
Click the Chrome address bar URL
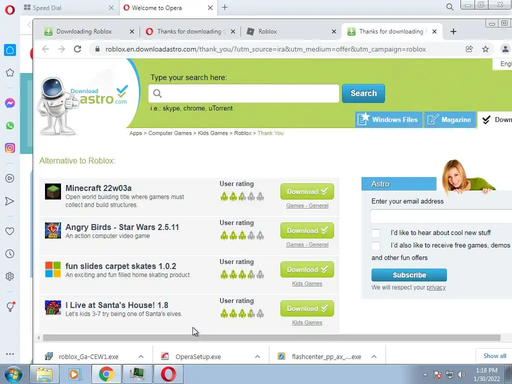265,49
